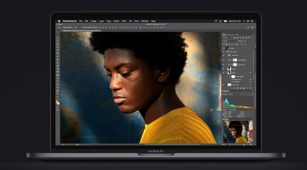Switch to the Channels tab

(x=231, y=34)
